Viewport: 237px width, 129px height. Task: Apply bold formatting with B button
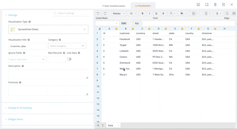(142, 14)
